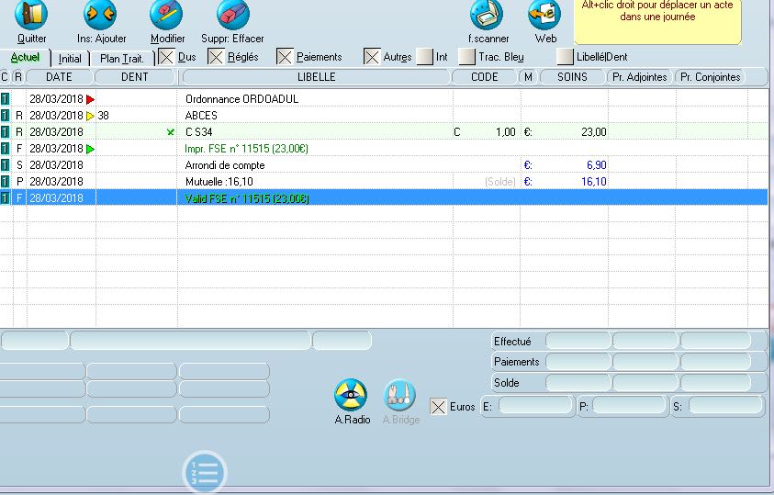Viewport: 774px width, 495px height.
Task: Click the Effectué first value field
Action: point(578,342)
